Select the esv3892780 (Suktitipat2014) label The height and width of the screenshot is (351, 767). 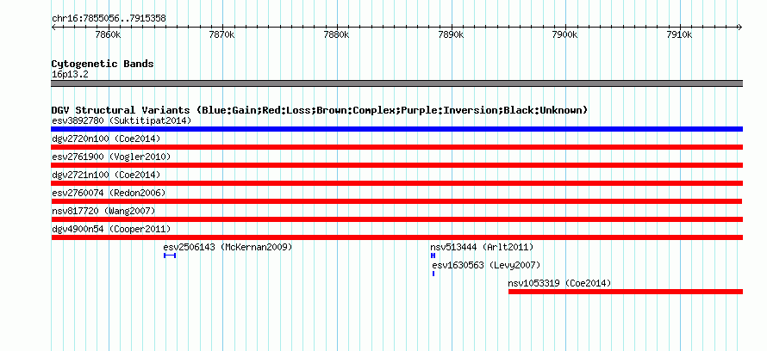[122, 120]
